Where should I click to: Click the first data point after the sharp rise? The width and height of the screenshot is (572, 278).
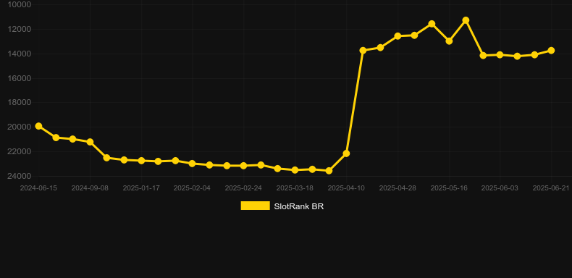(x=363, y=51)
